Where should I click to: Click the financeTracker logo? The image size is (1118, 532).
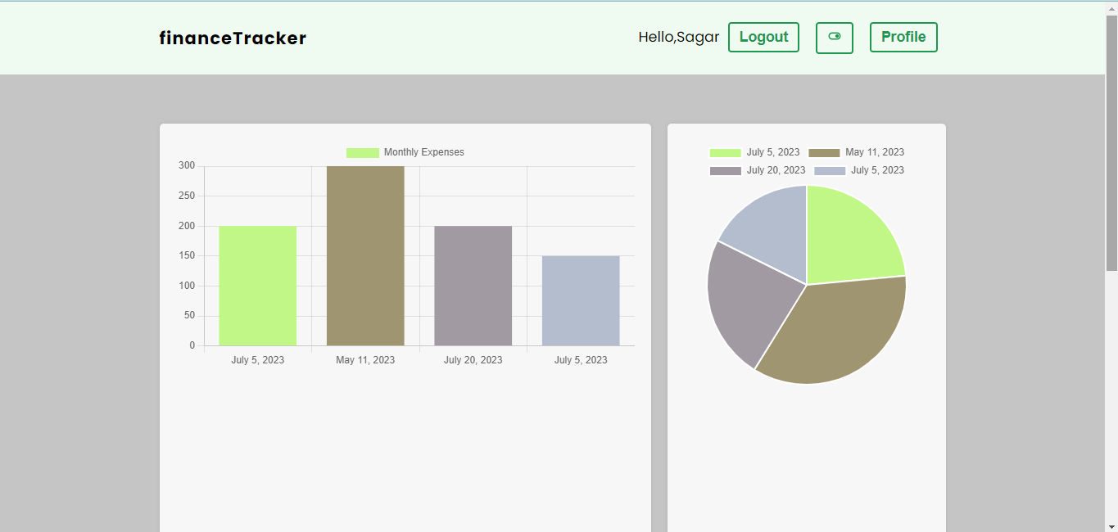233,38
